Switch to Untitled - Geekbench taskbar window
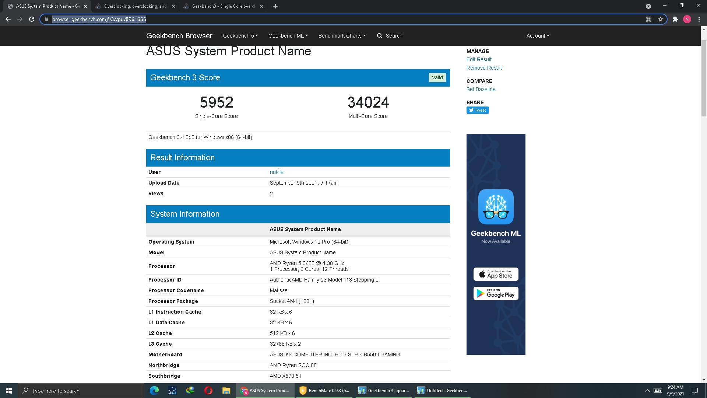The height and width of the screenshot is (398, 707). [x=443, y=391]
